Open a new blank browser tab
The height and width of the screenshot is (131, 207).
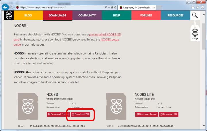[x=159, y=8]
